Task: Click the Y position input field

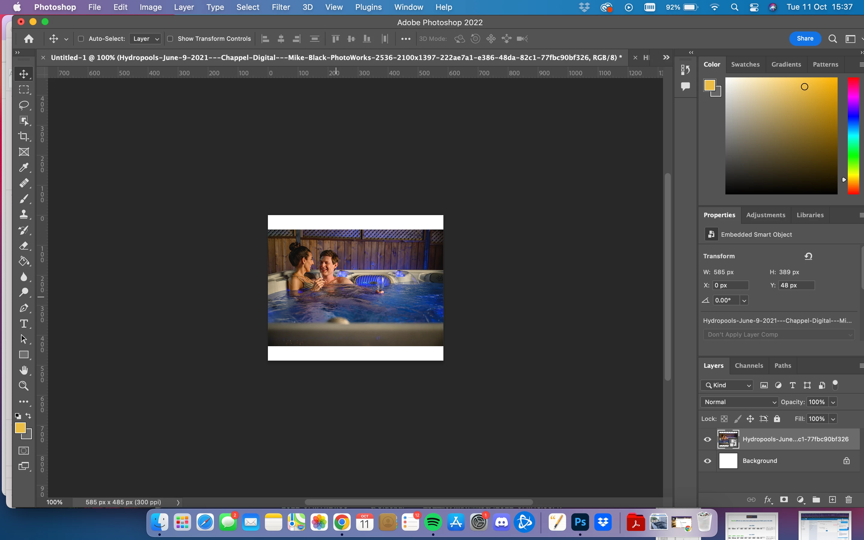Action: tap(796, 285)
